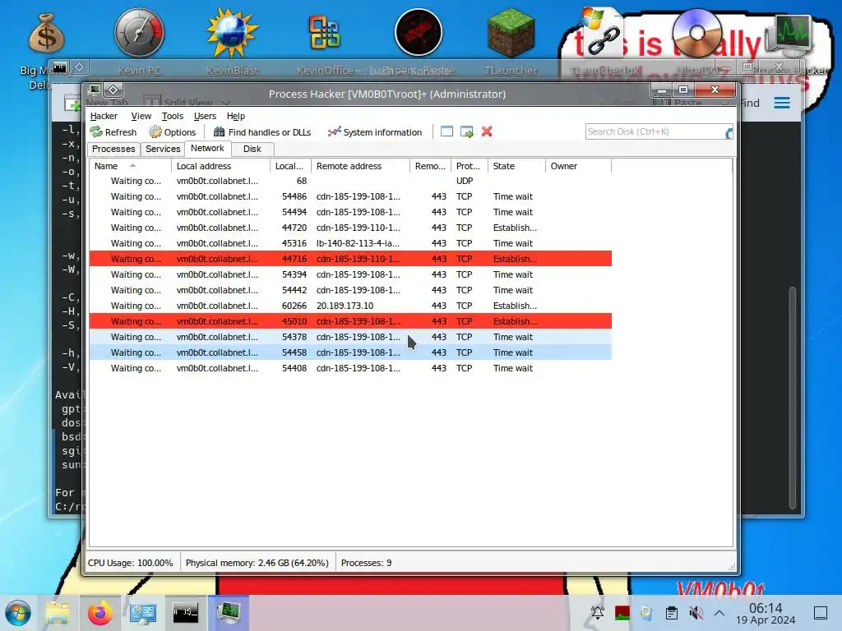842x631 pixels.
Task: Click Physical memory status bar entry
Action: tap(257, 563)
